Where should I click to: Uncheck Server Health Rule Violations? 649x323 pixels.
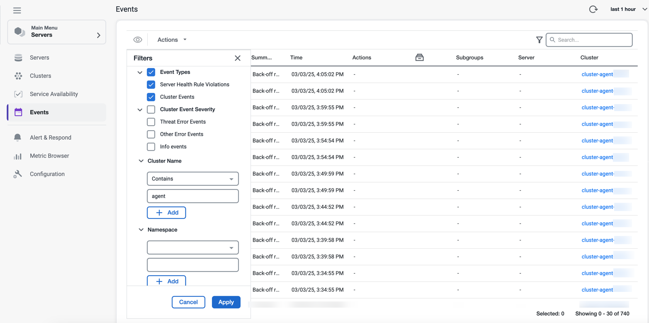[151, 85]
